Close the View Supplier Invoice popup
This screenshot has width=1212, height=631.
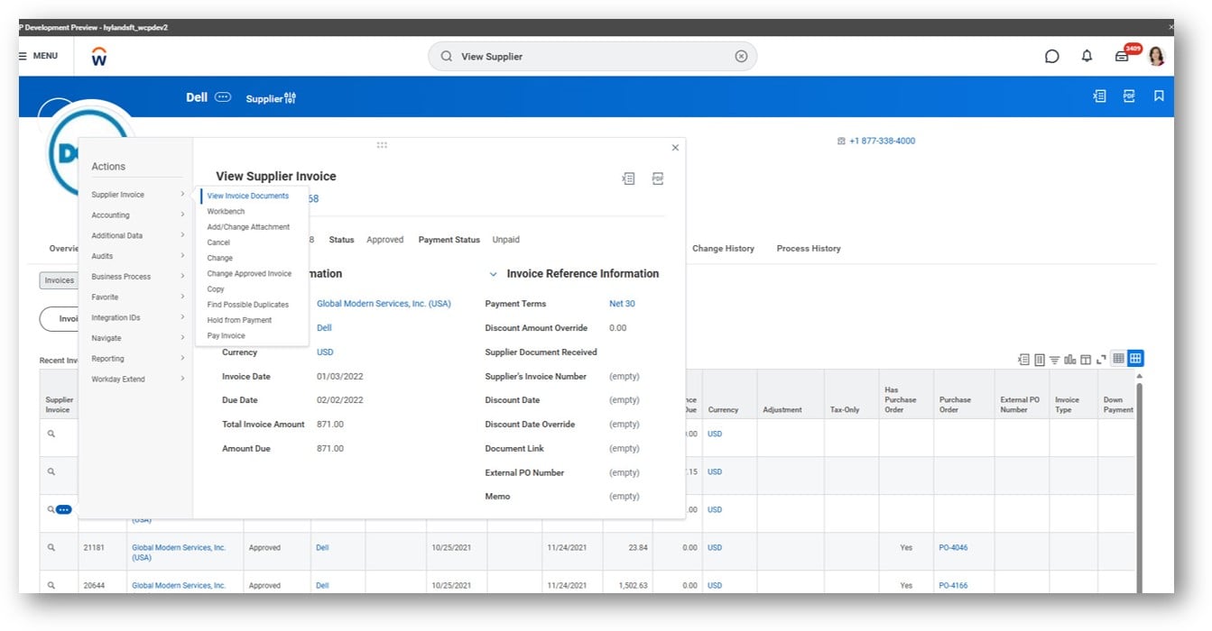[675, 148]
